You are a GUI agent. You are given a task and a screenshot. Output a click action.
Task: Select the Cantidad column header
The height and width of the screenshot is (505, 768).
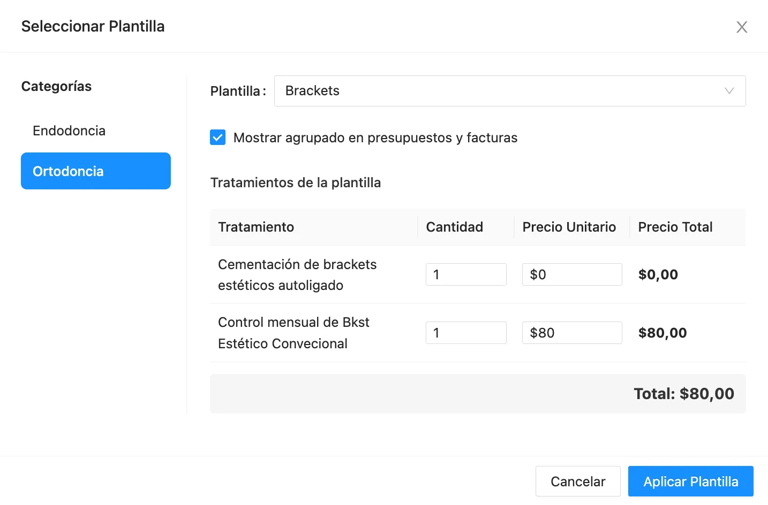click(x=454, y=227)
